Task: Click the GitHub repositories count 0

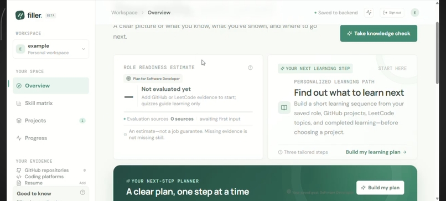Action: click(85, 170)
